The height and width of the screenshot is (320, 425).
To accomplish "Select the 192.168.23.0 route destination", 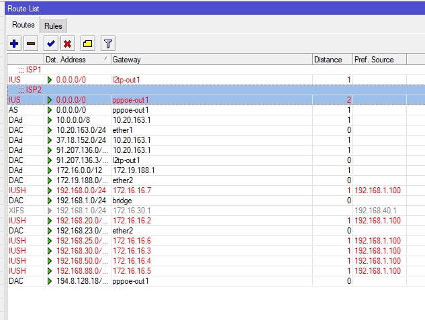I will point(82,231).
